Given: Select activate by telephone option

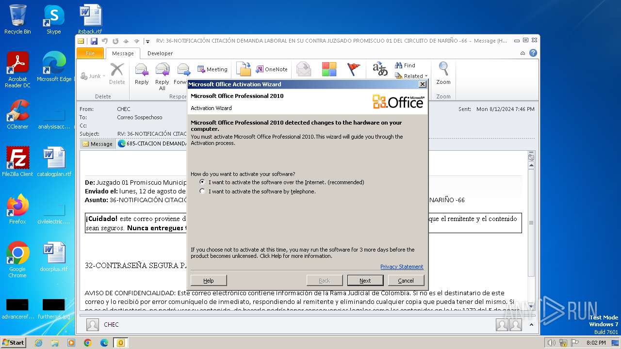Looking at the screenshot, I should click(x=202, y=191).
